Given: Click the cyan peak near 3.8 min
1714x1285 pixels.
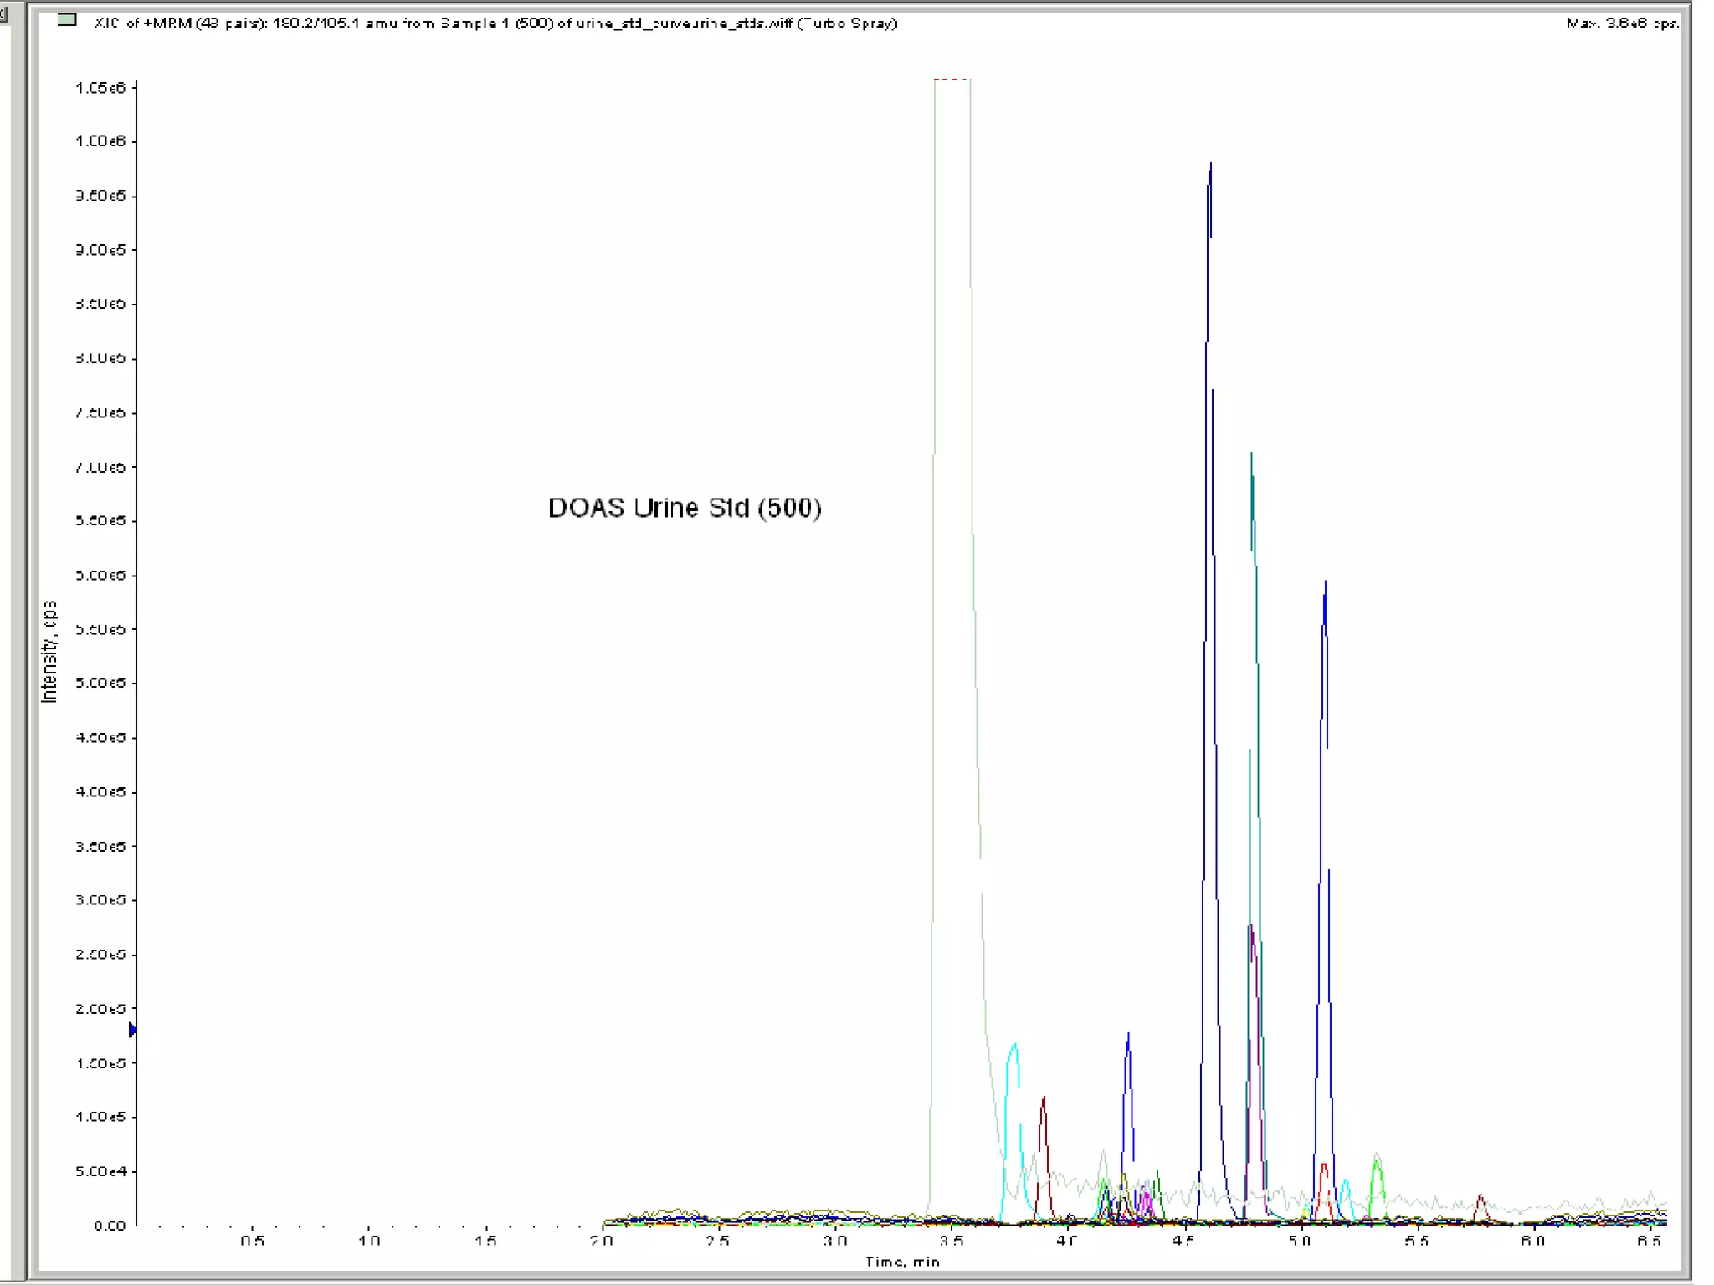Looking at the screenshot, I should coord(1014,1046).
